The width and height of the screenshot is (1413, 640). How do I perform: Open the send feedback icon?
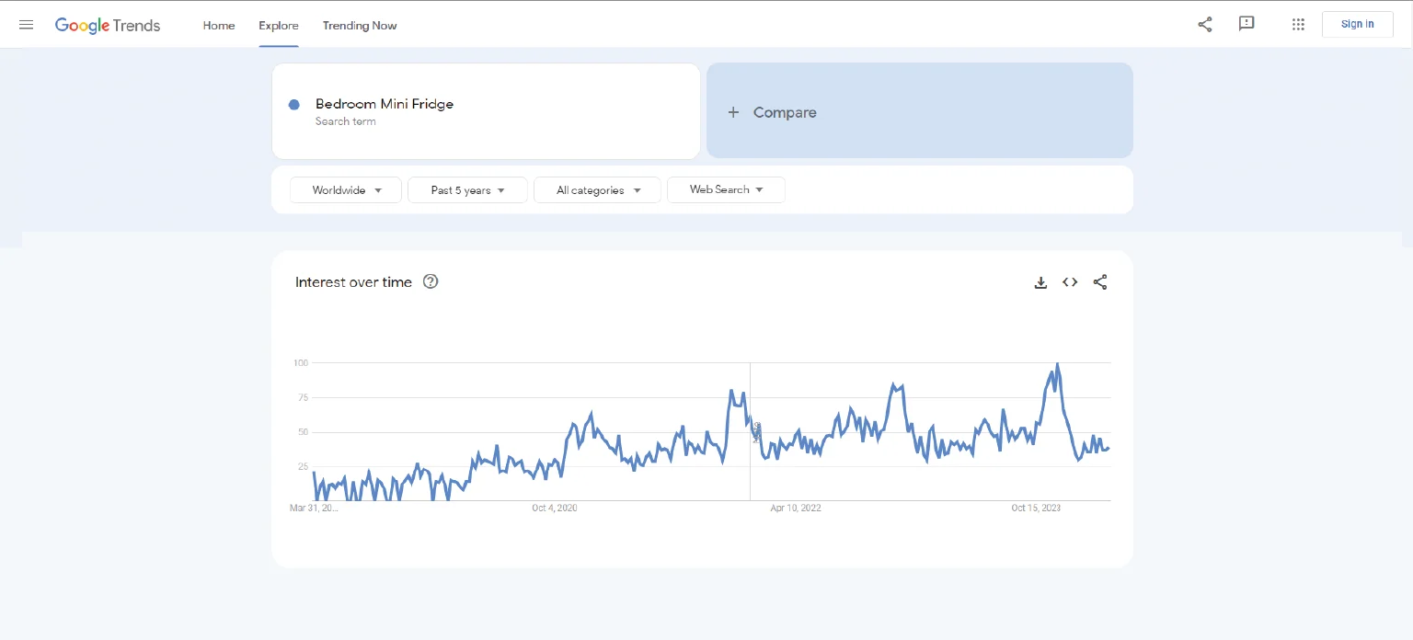[x=1246, y=24]
